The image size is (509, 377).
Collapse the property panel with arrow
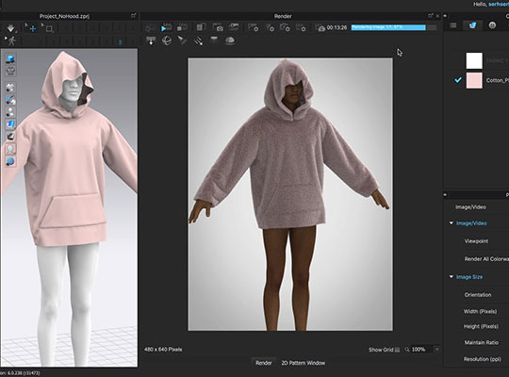445,195
